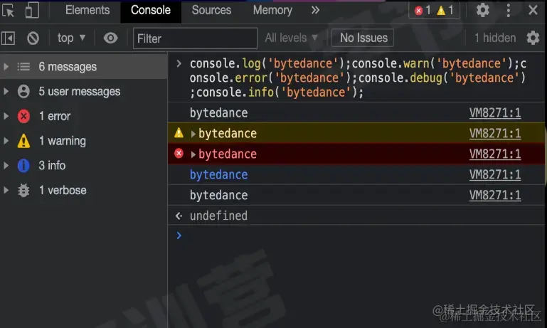The width and height of the screenshot is (547, 328).
Task: Click the clear console icon
Action: [x=33, y=38]
